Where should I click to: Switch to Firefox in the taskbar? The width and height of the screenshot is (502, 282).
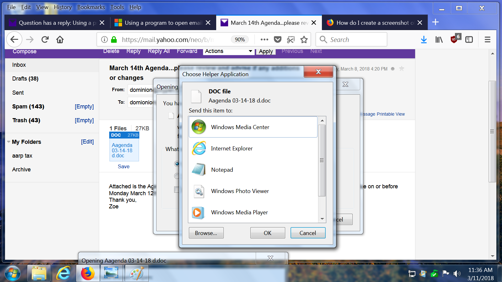(88, 274)
